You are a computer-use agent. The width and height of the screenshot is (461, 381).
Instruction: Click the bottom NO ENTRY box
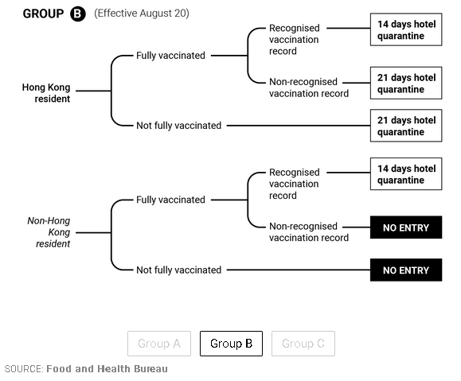[406, 270]
